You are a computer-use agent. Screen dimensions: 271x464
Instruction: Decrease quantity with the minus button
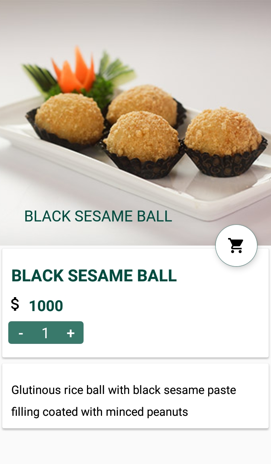pos(21,333)
